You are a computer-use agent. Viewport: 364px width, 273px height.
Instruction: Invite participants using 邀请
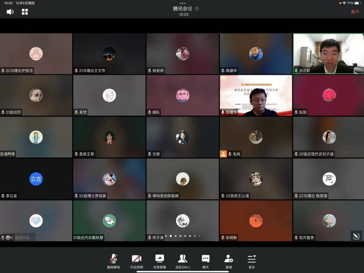click(x=229, y=261)
